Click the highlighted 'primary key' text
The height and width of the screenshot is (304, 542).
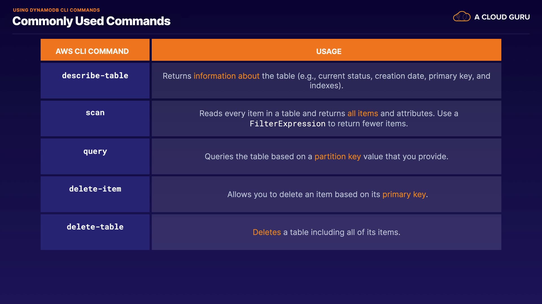point(404,195)
